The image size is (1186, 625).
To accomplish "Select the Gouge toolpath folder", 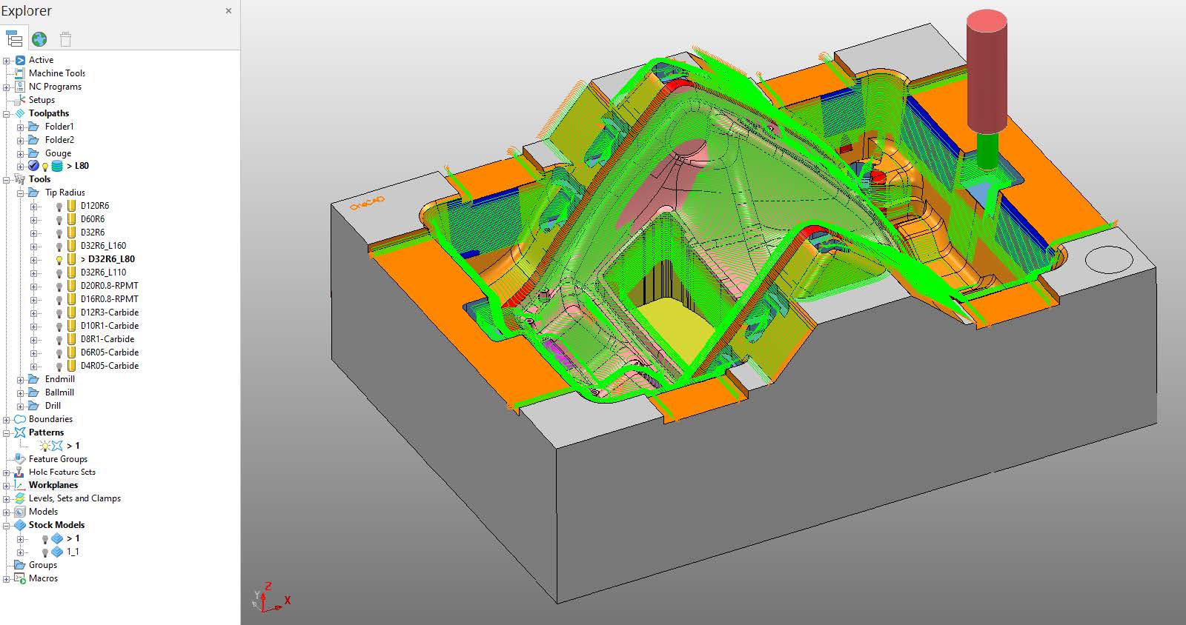I will [58, 153].
